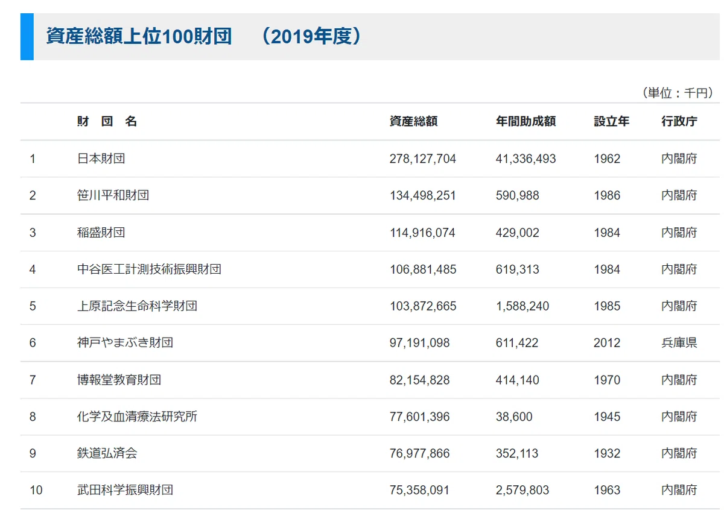Click the grant amount 611,422
Screen dimensions: 724x510
click(x=518, y=343)
